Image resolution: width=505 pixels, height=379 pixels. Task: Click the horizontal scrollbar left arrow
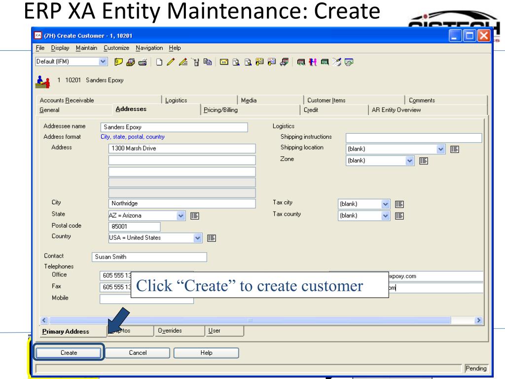(44, 320)
